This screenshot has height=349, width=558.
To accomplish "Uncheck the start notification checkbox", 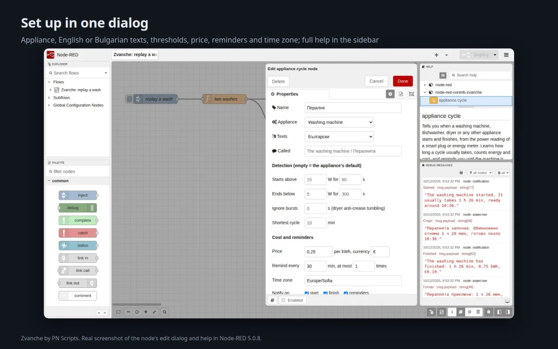I will (x=307, y=293).
